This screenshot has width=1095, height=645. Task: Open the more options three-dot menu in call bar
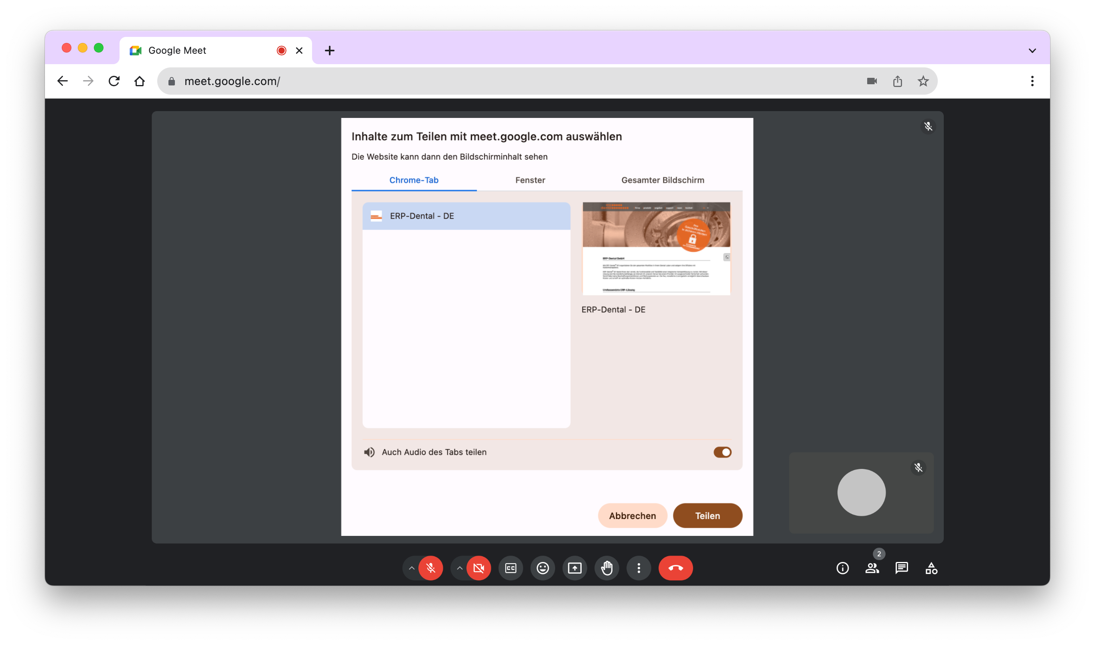point(638,568)
